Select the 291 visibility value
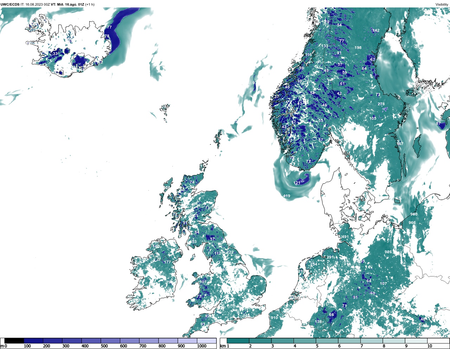The width and height of the screenshot is (450, 349). tap(330, 257)
